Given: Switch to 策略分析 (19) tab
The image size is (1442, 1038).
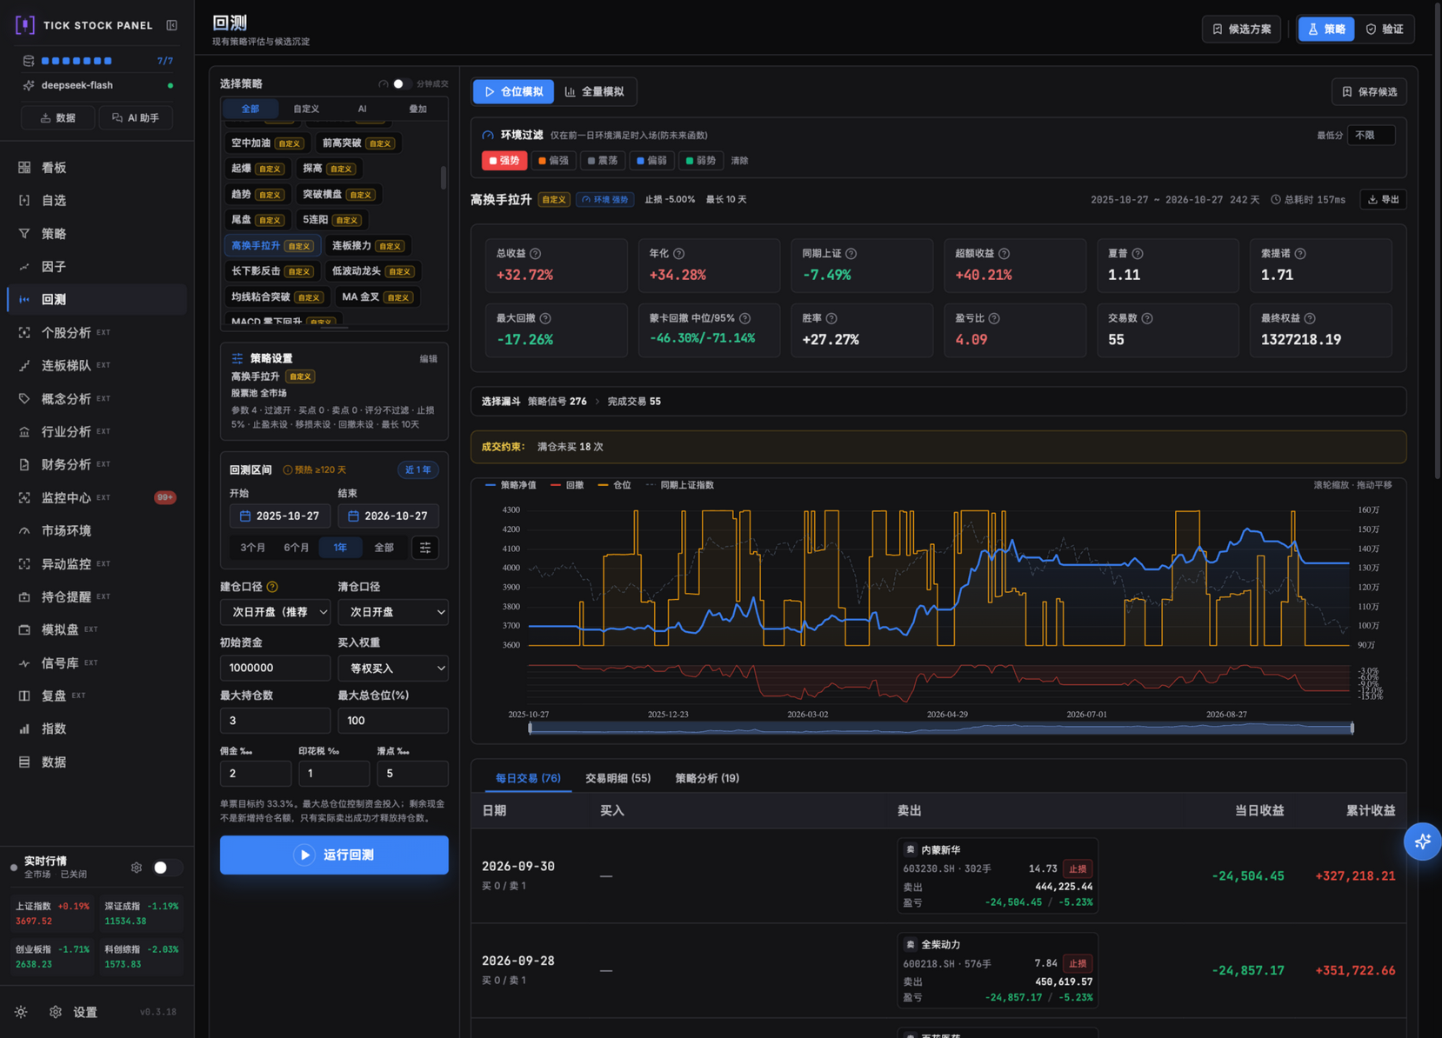Looking at the screenshot, I should point(707,778).
